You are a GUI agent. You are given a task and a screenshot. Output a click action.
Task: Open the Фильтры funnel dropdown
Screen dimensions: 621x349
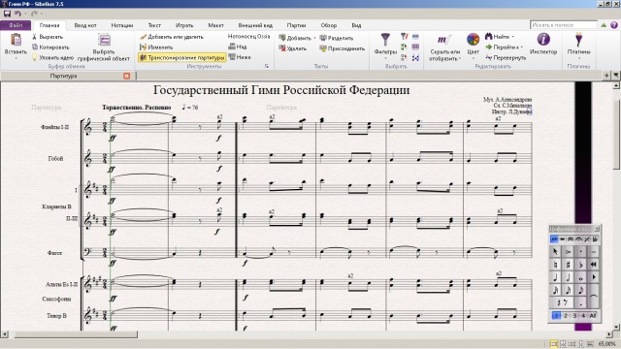coord(385,46)
